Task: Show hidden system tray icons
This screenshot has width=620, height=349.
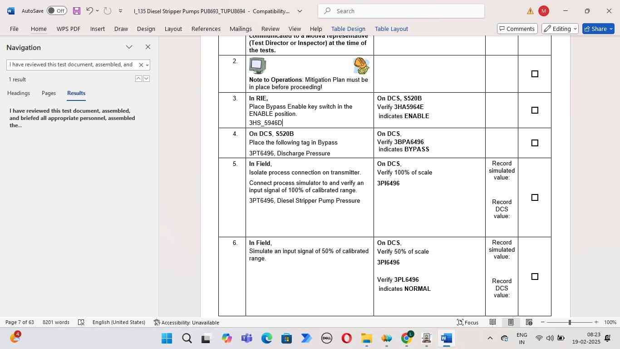Action: [x=490, y=339]
